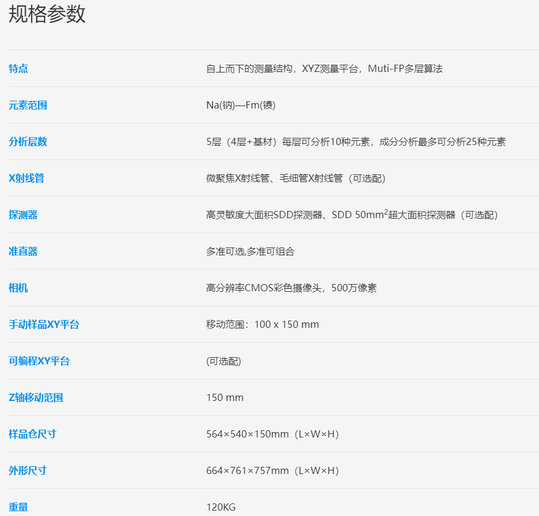Click the 重量 row label
Screen dimensions: 539x516
19,508
